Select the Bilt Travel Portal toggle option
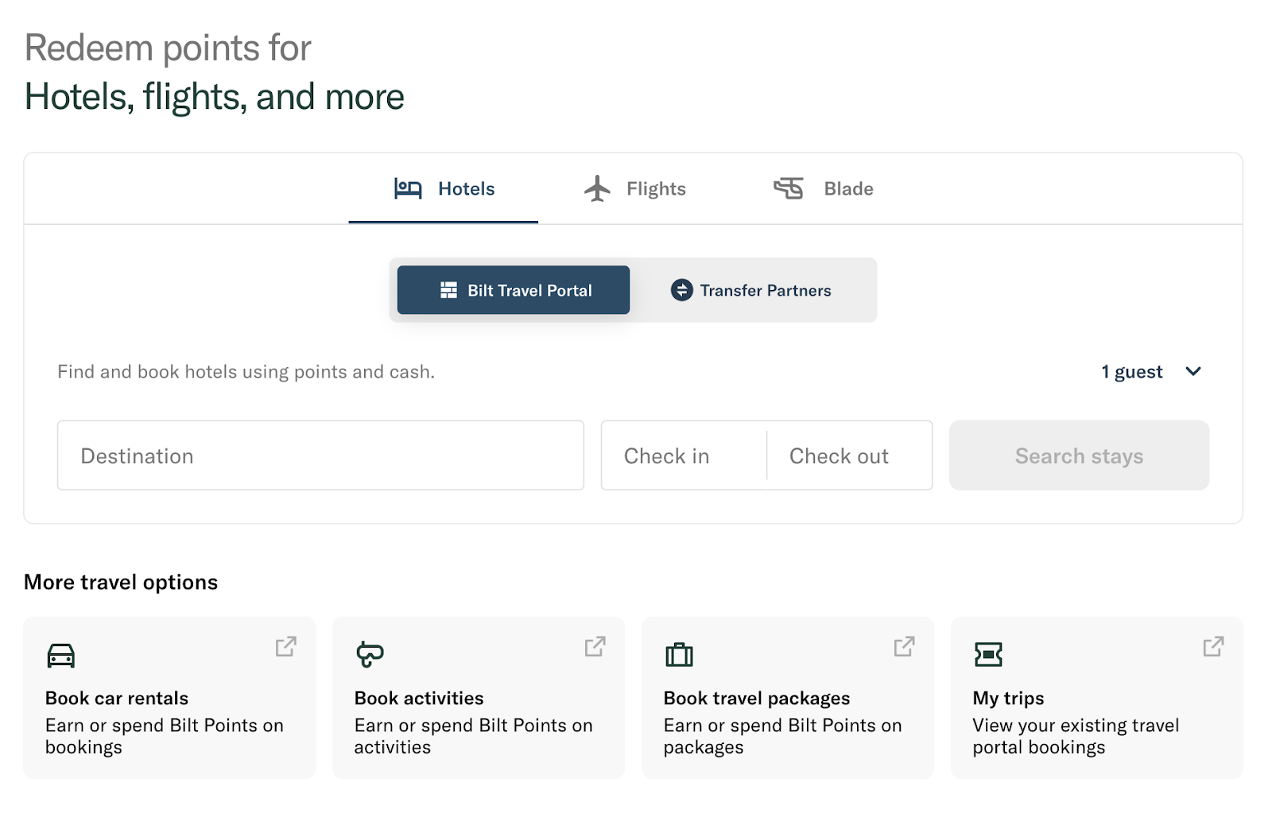The width and height of the screenshot is (1272, 813). coord(514,290)
